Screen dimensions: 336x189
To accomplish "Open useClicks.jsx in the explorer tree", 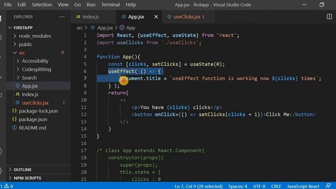I will click(x=35, y=103).
